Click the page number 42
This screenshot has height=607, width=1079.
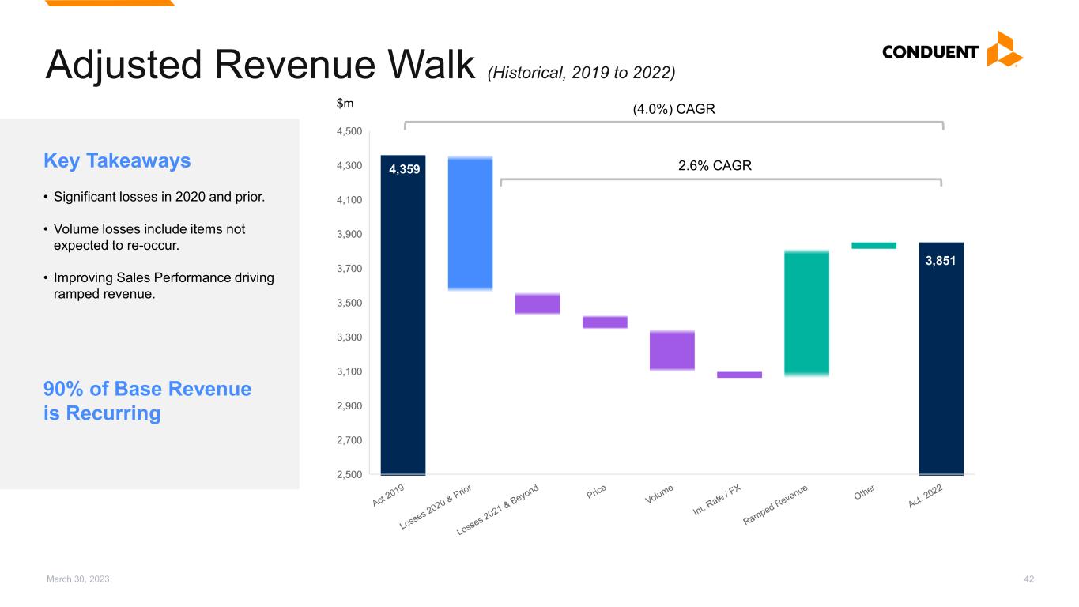tap(1028, 579)
